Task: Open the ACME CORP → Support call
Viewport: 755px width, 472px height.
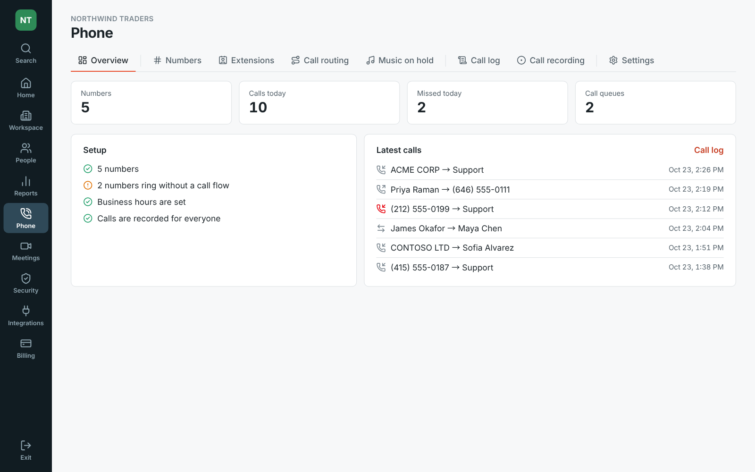Action: [550, 170]
